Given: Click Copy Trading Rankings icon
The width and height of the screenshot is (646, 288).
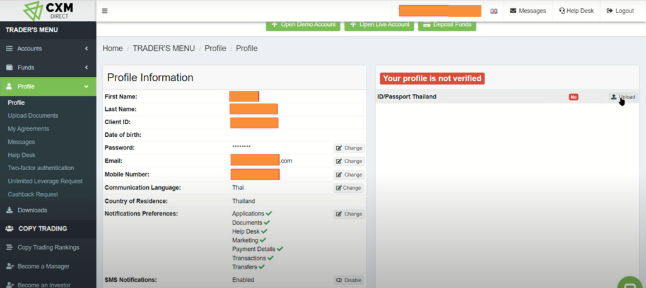Looking at the screenshot, I should point(9,247).
